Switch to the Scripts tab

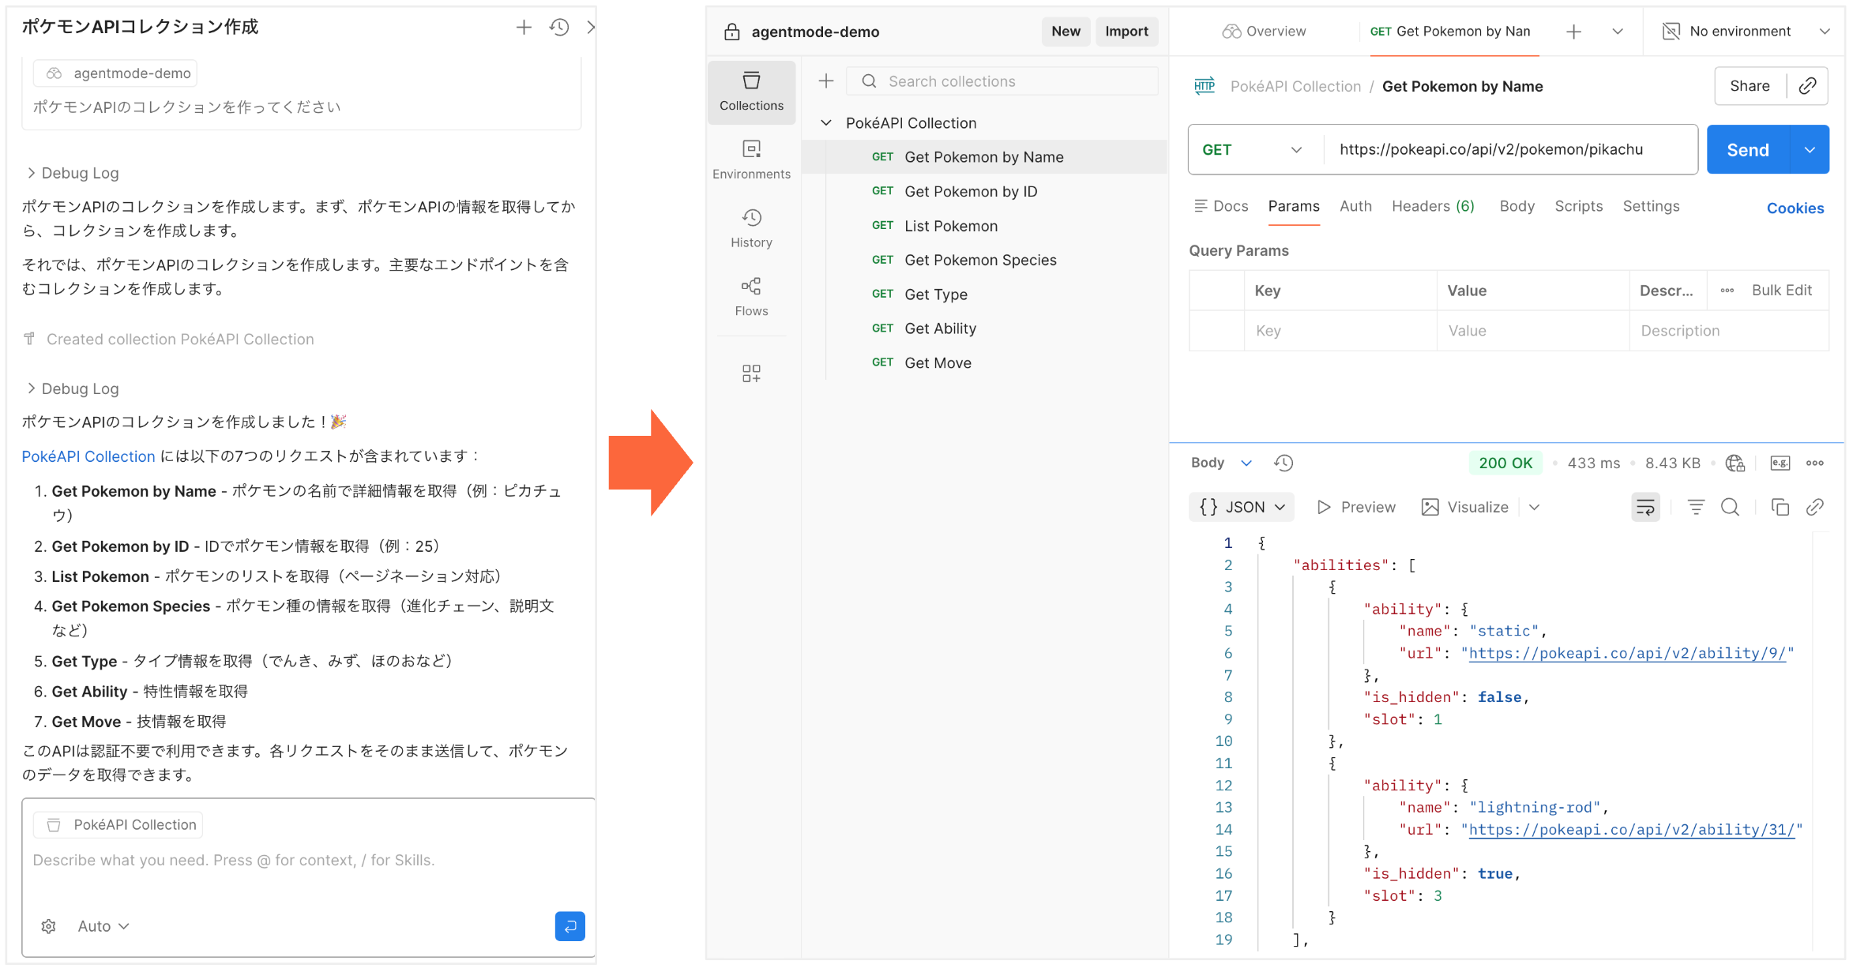pyautogui.click(x=1578, y=206)
